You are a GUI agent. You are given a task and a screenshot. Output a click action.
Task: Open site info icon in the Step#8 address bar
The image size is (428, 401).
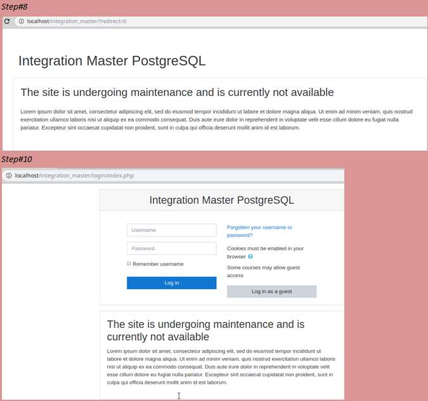[x=22, y=22]
